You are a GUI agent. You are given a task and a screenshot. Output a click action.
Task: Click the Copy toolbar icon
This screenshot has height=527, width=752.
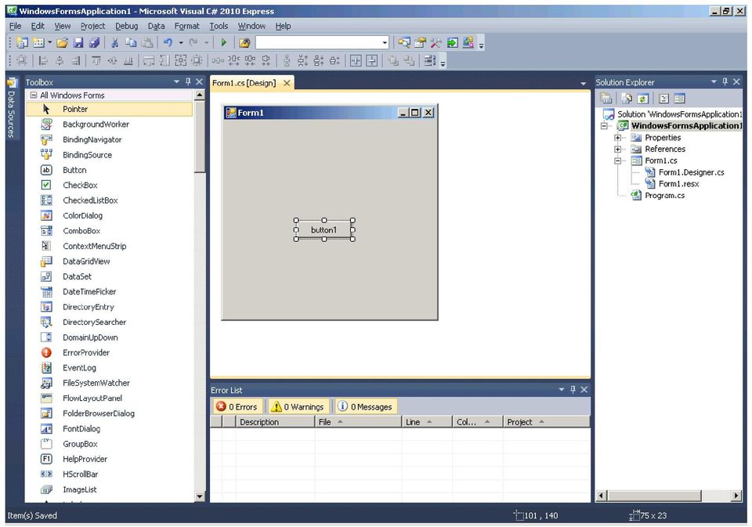tap(131, 43)
